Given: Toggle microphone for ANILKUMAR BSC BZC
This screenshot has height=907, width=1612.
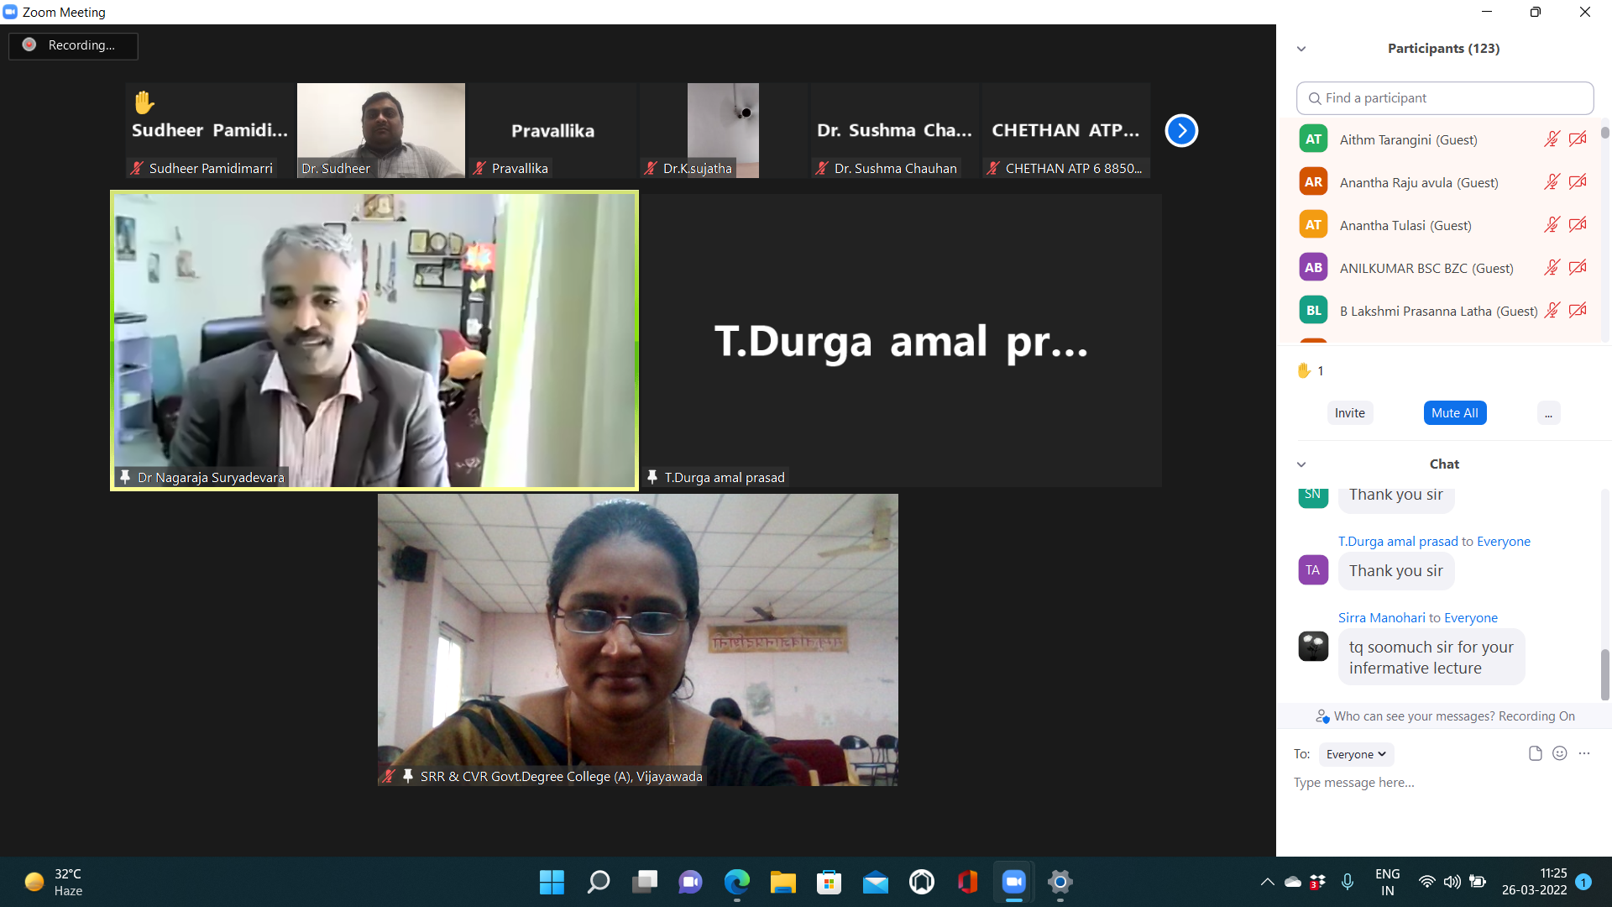Looking at the screenshot, I should (x=1552, y=268).
